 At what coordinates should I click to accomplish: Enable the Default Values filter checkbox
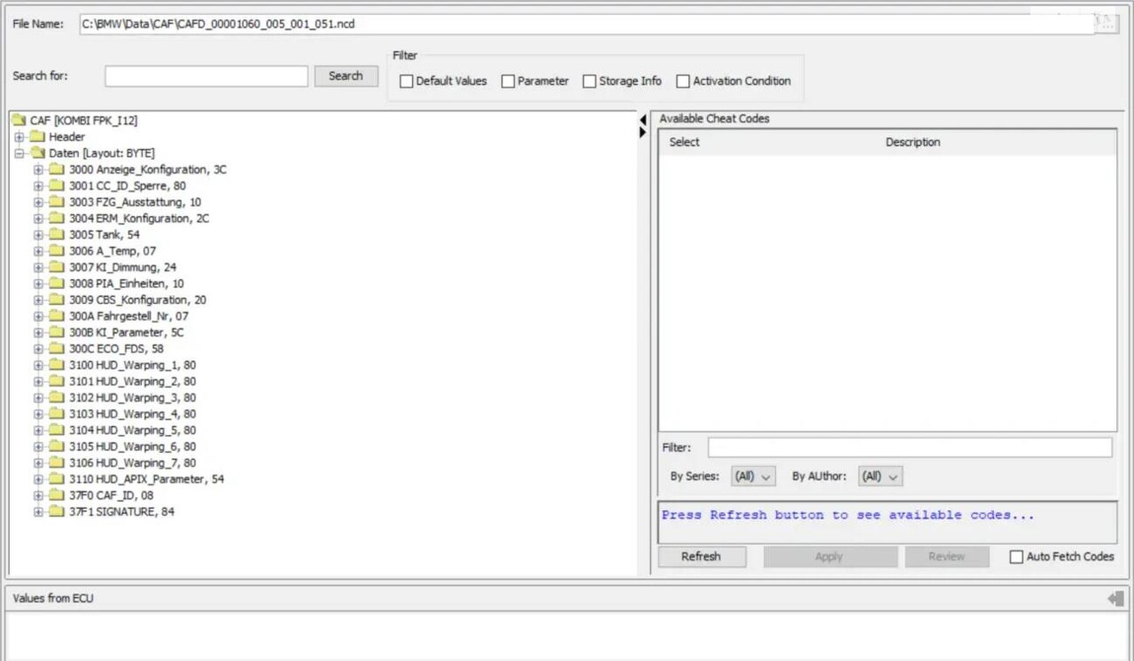407,82
